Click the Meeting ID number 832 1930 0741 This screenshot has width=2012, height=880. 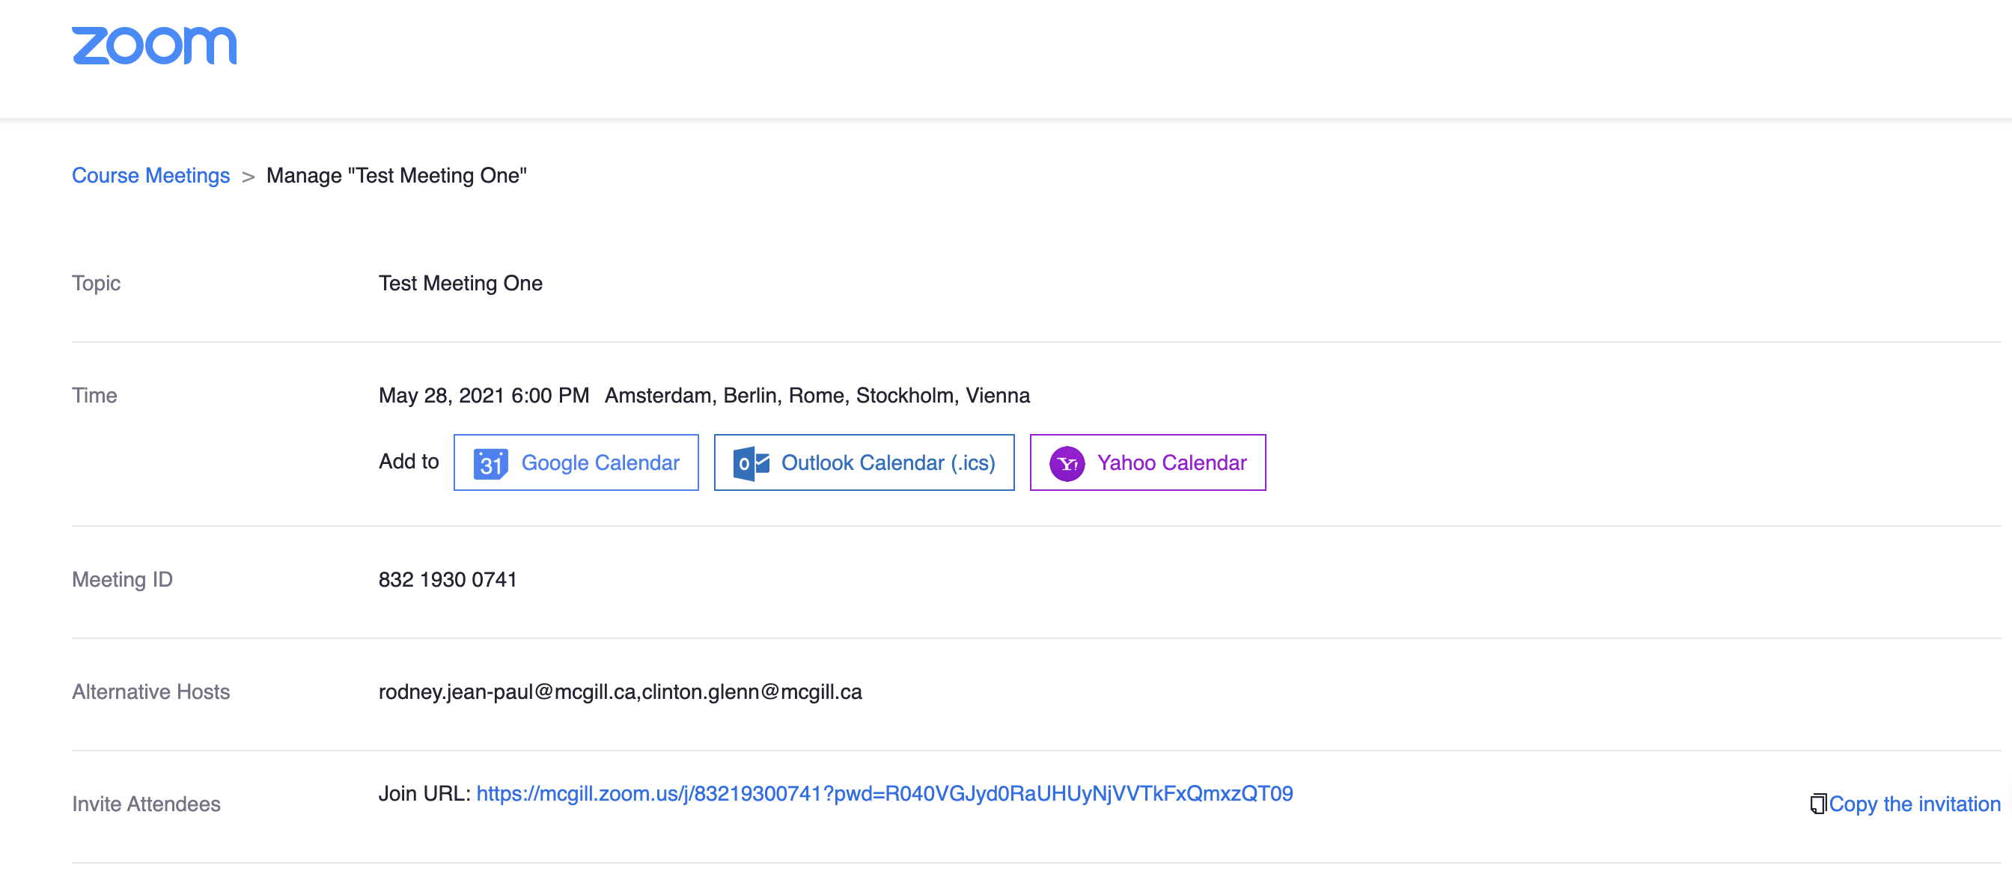pyautogui.click(x=448, y=579)
